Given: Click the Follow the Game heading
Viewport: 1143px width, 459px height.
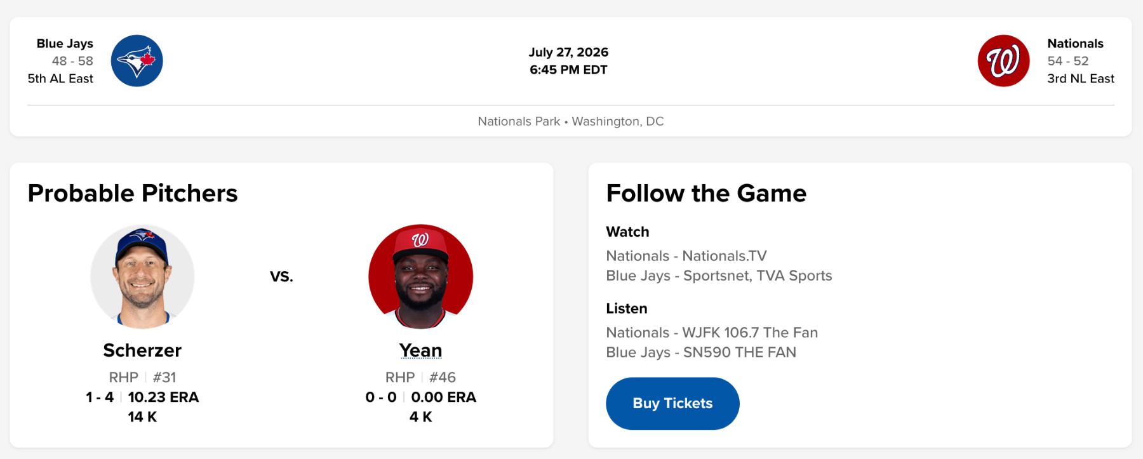Looking at the screenshot, I should (x=706, y=193).
